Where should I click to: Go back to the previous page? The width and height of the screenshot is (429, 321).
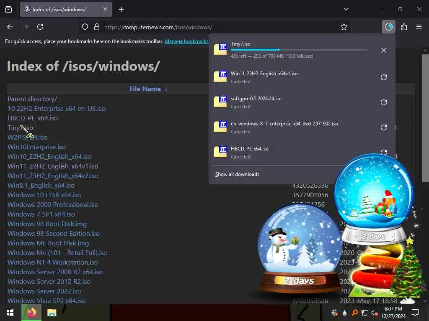(10, 27)
